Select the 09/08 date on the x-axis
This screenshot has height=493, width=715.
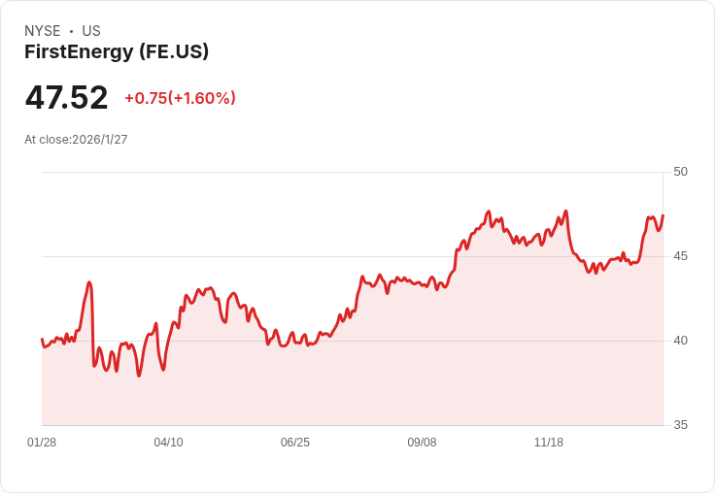[x=422, y=443]
